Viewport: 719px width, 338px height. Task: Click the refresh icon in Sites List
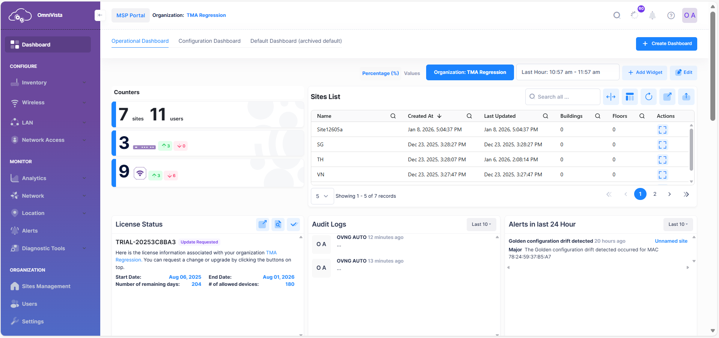648,97
